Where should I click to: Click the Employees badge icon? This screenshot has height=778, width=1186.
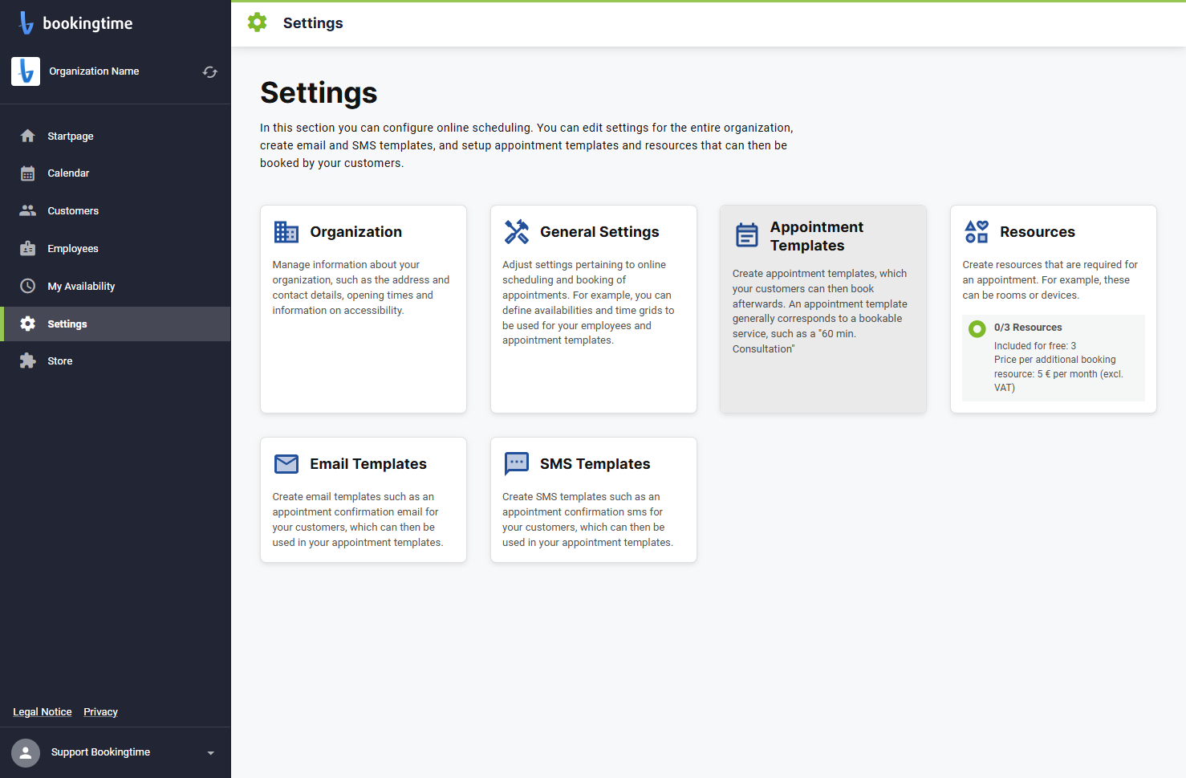coord(28,248)
